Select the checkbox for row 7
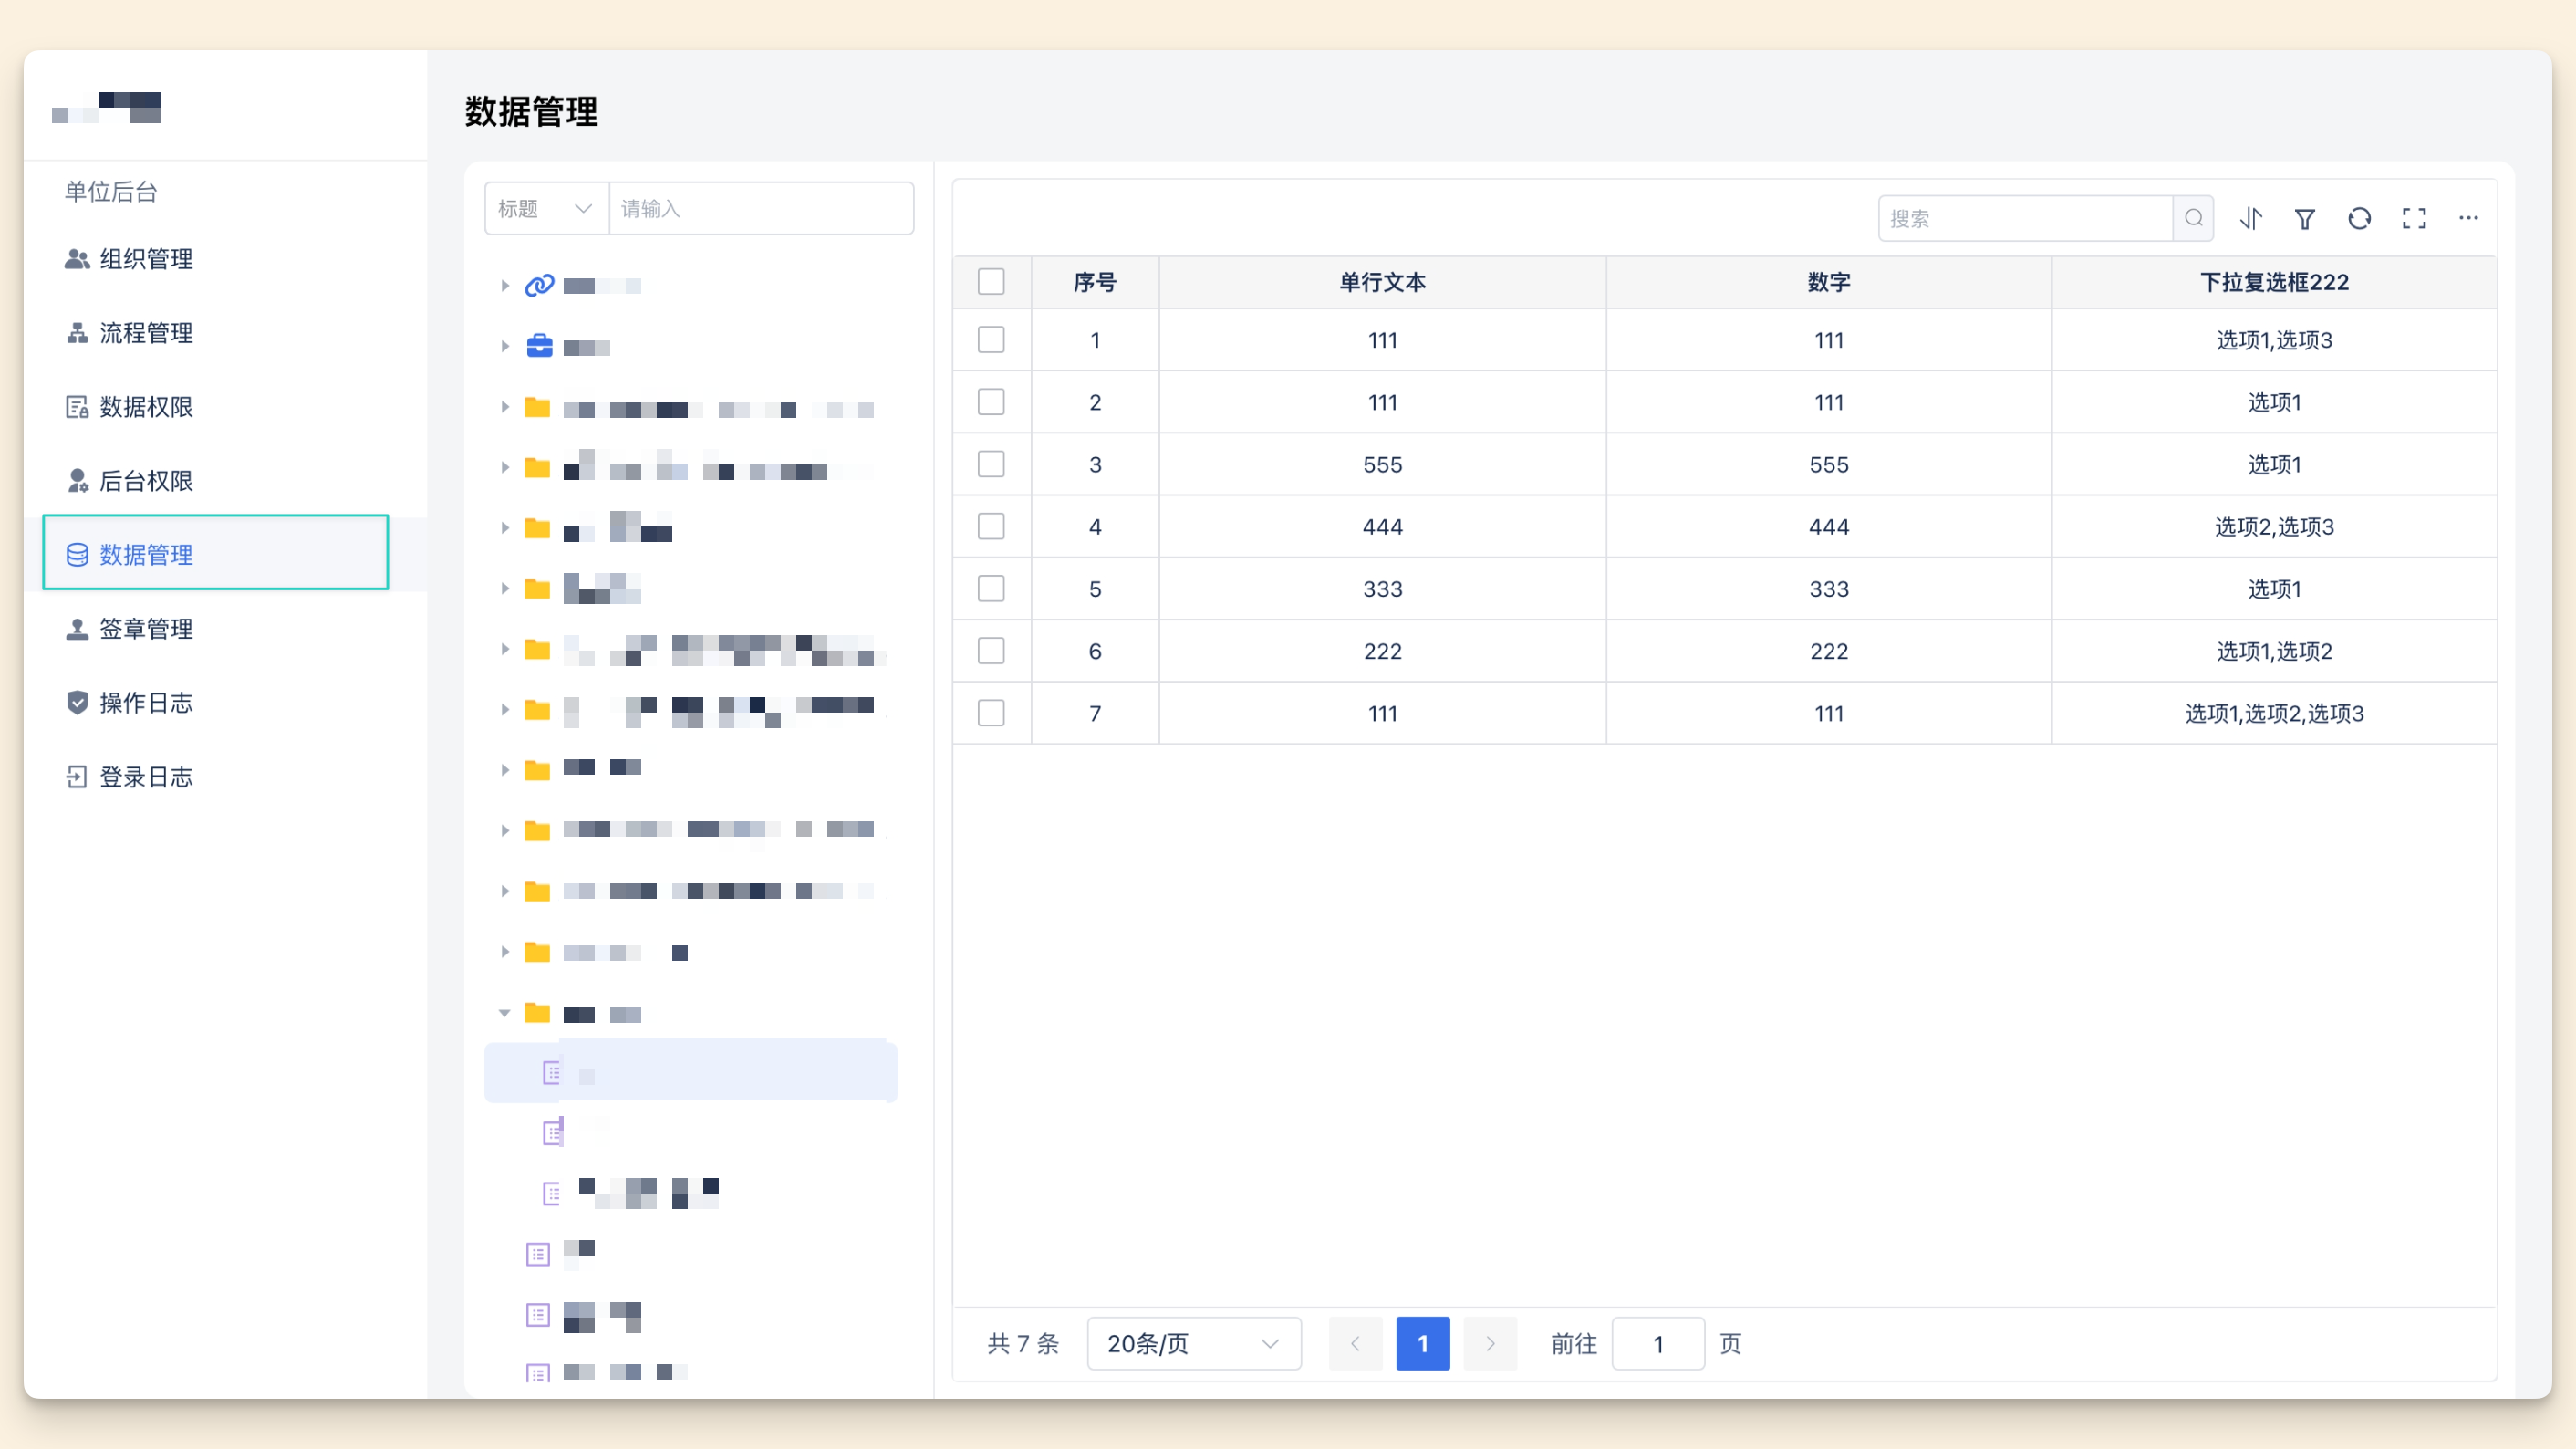Image resolution: width=2576 pixels, height=1449 pixels. tap(991, 713)
